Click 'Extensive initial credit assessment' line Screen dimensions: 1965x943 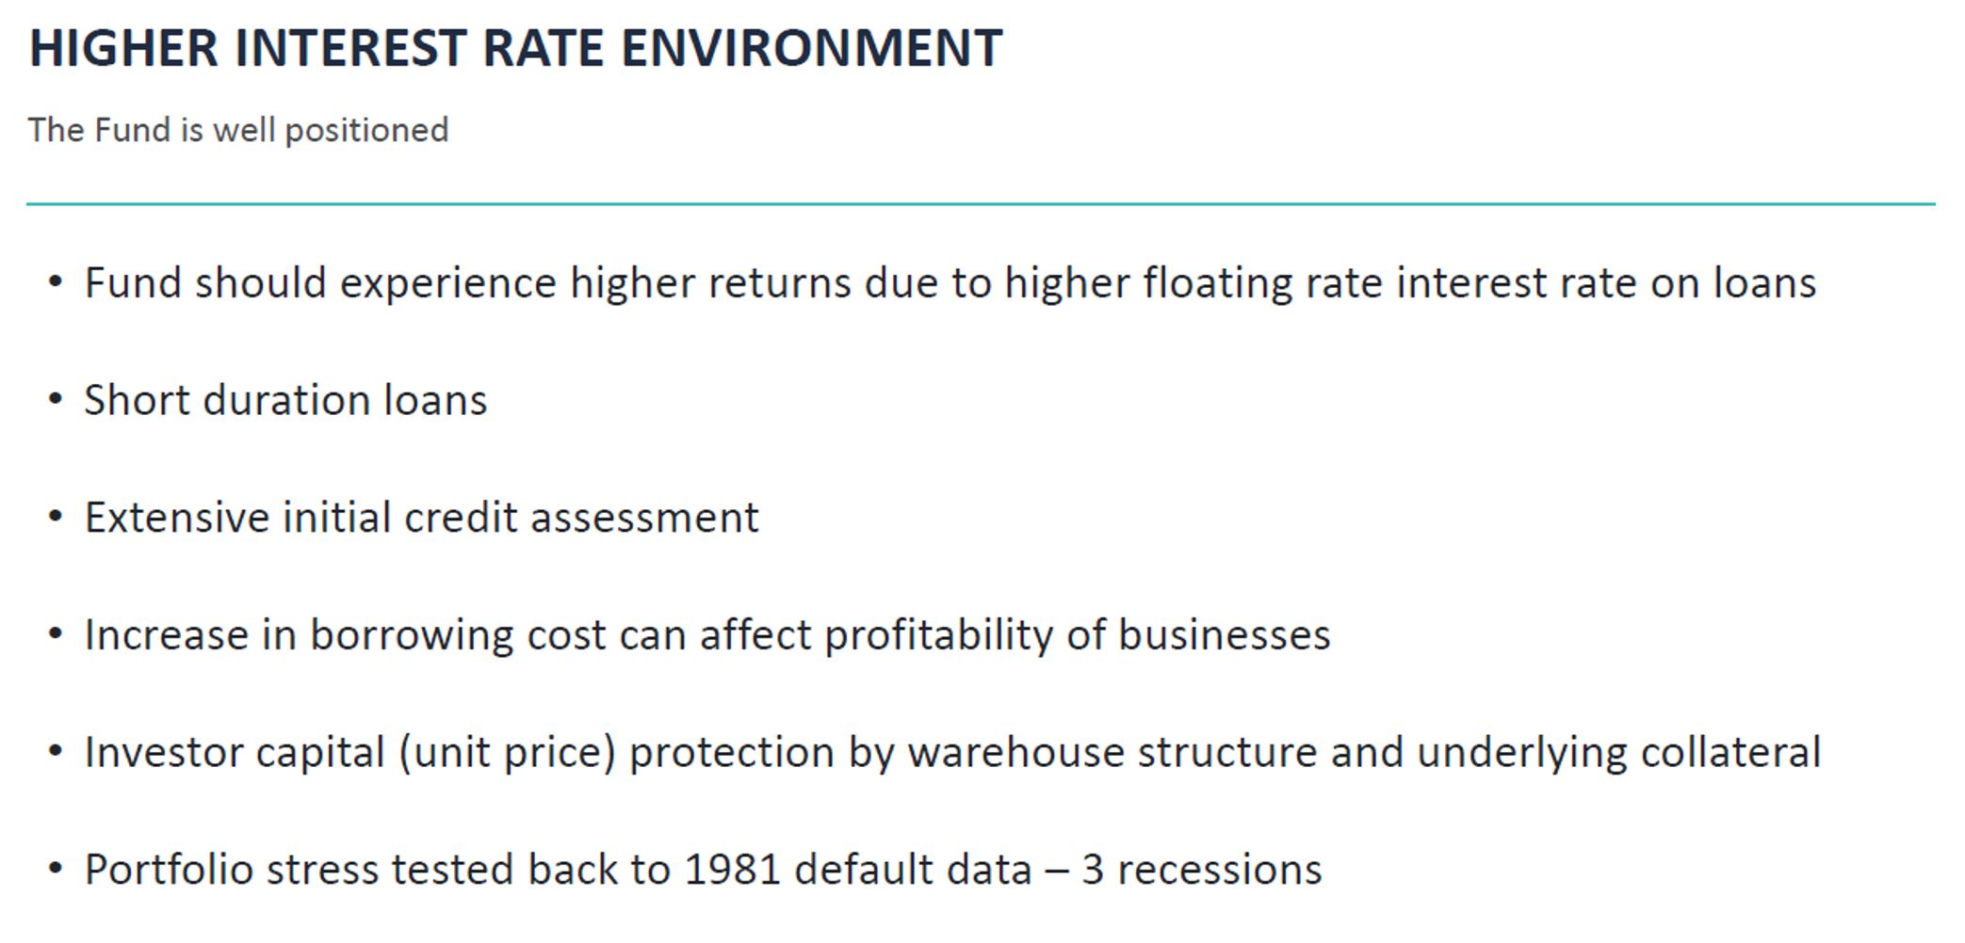(x=422, y=518)
